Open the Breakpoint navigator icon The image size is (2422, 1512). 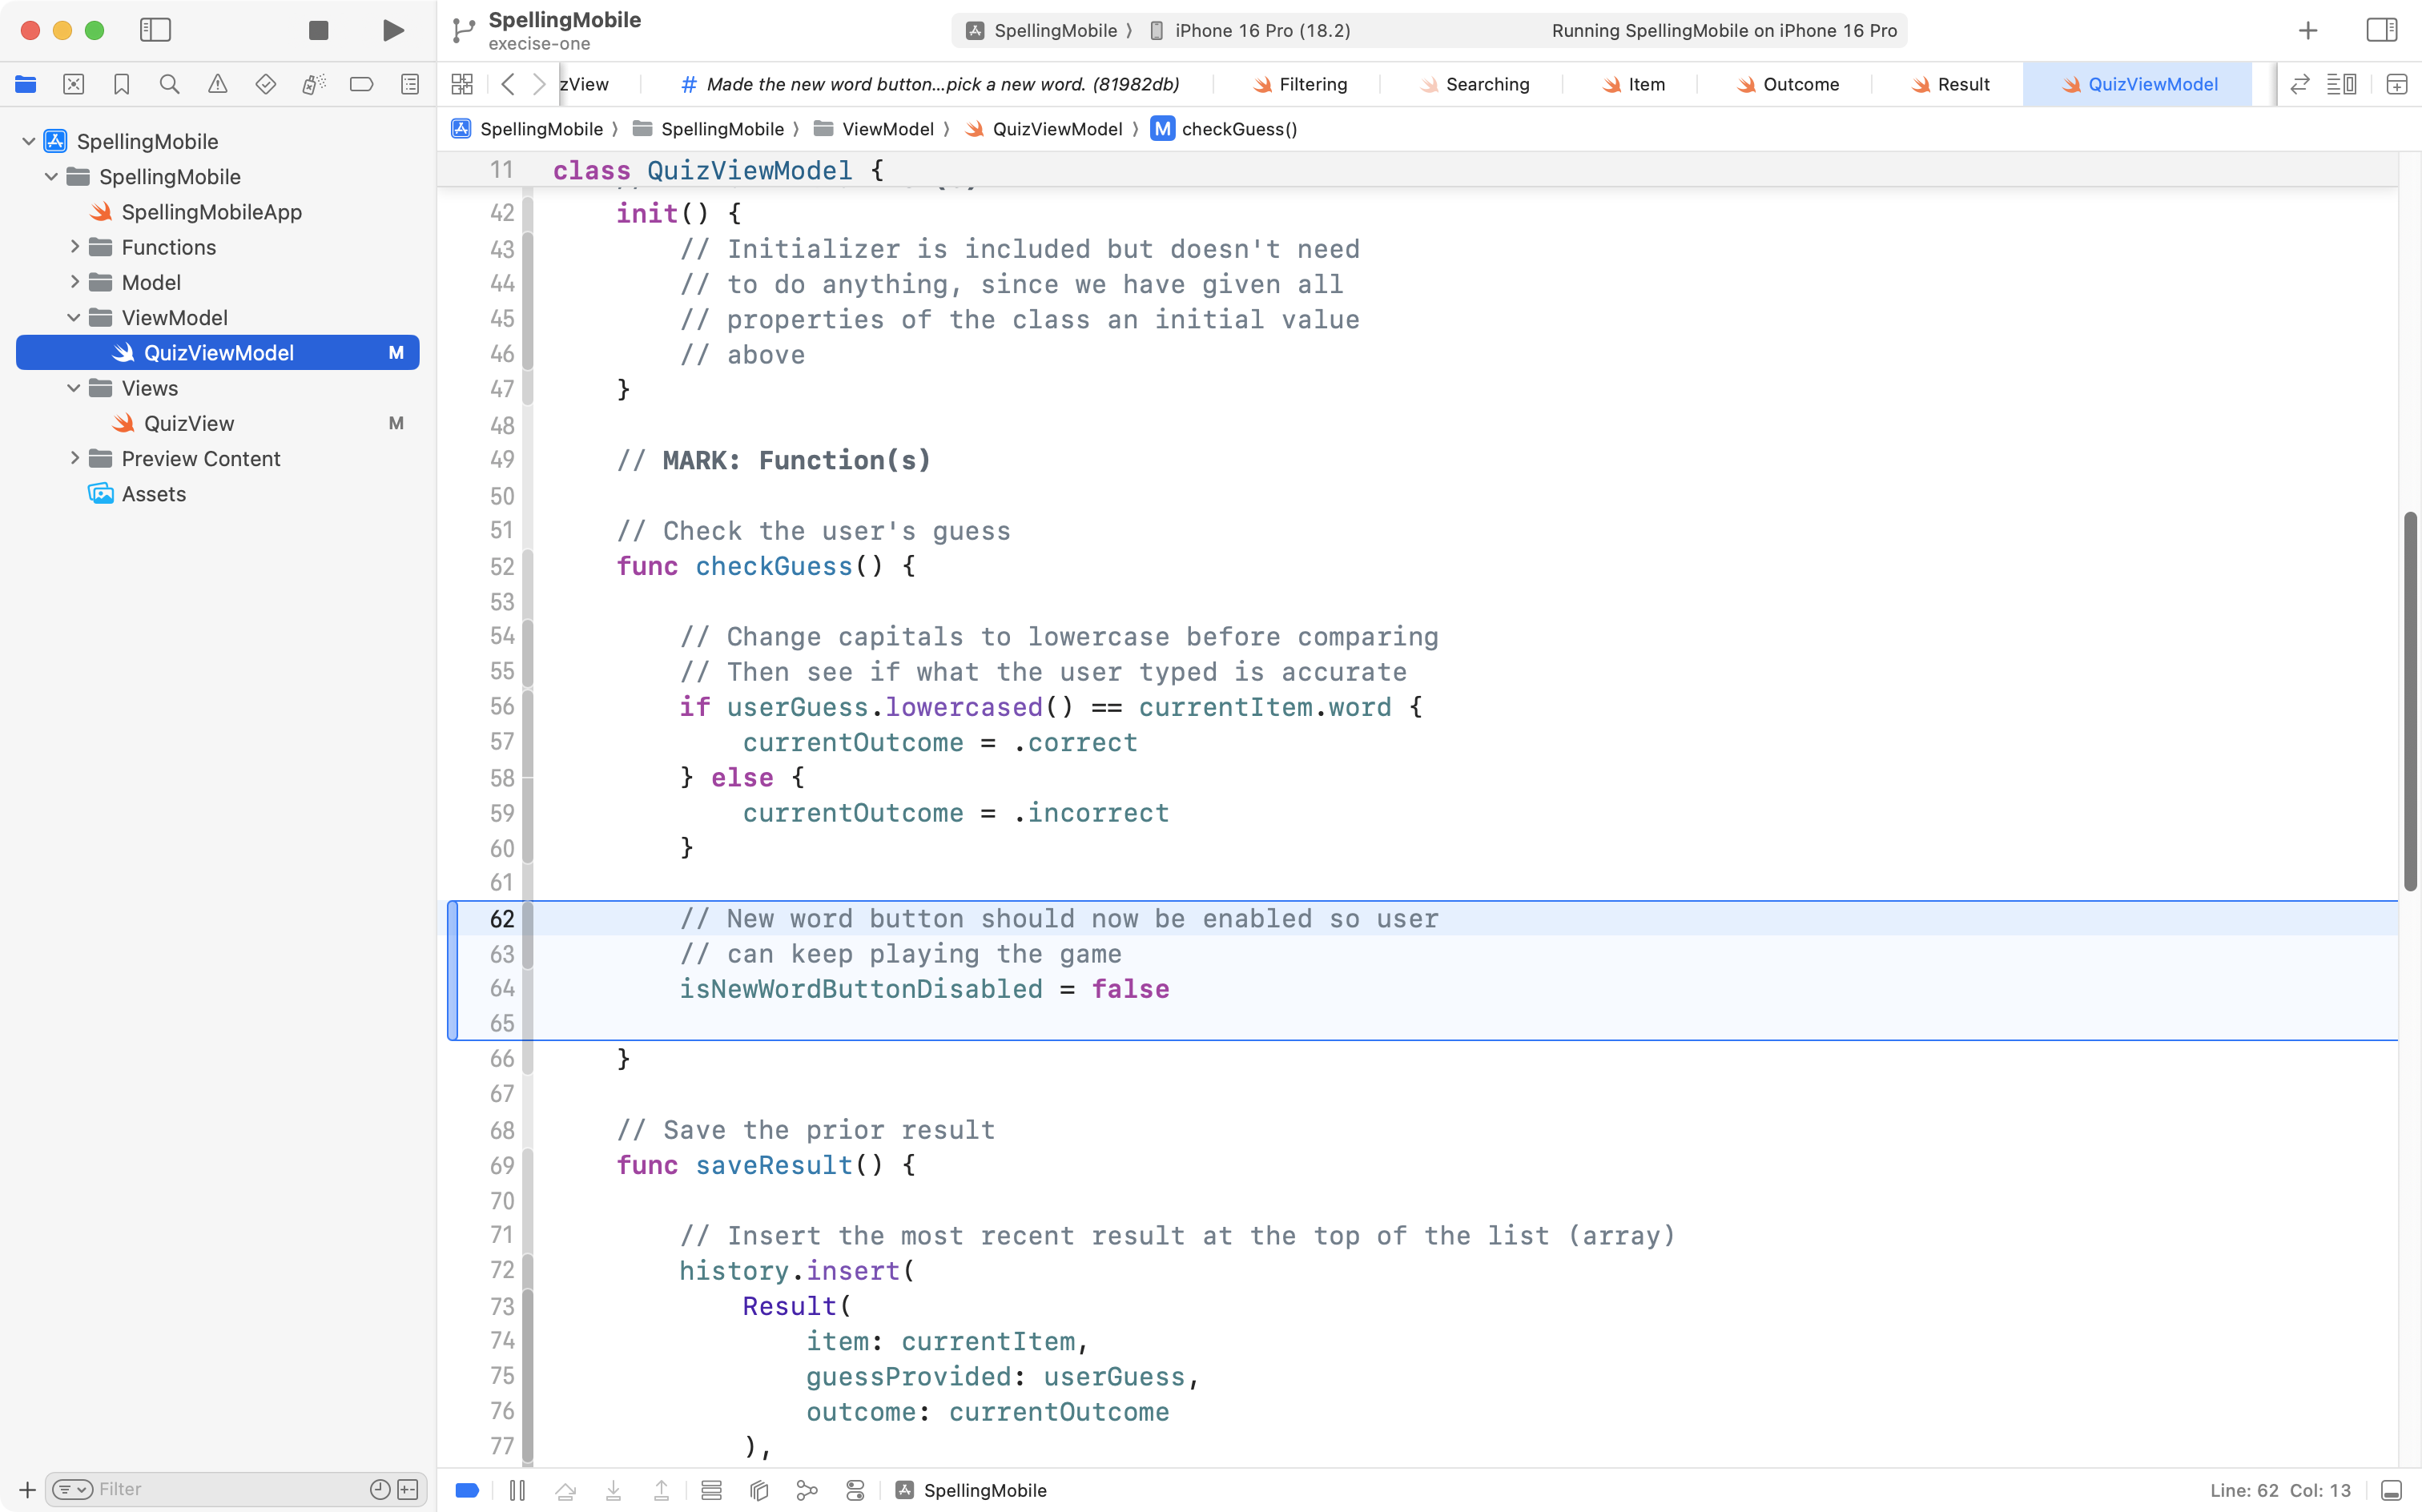[x=361, y=85]
